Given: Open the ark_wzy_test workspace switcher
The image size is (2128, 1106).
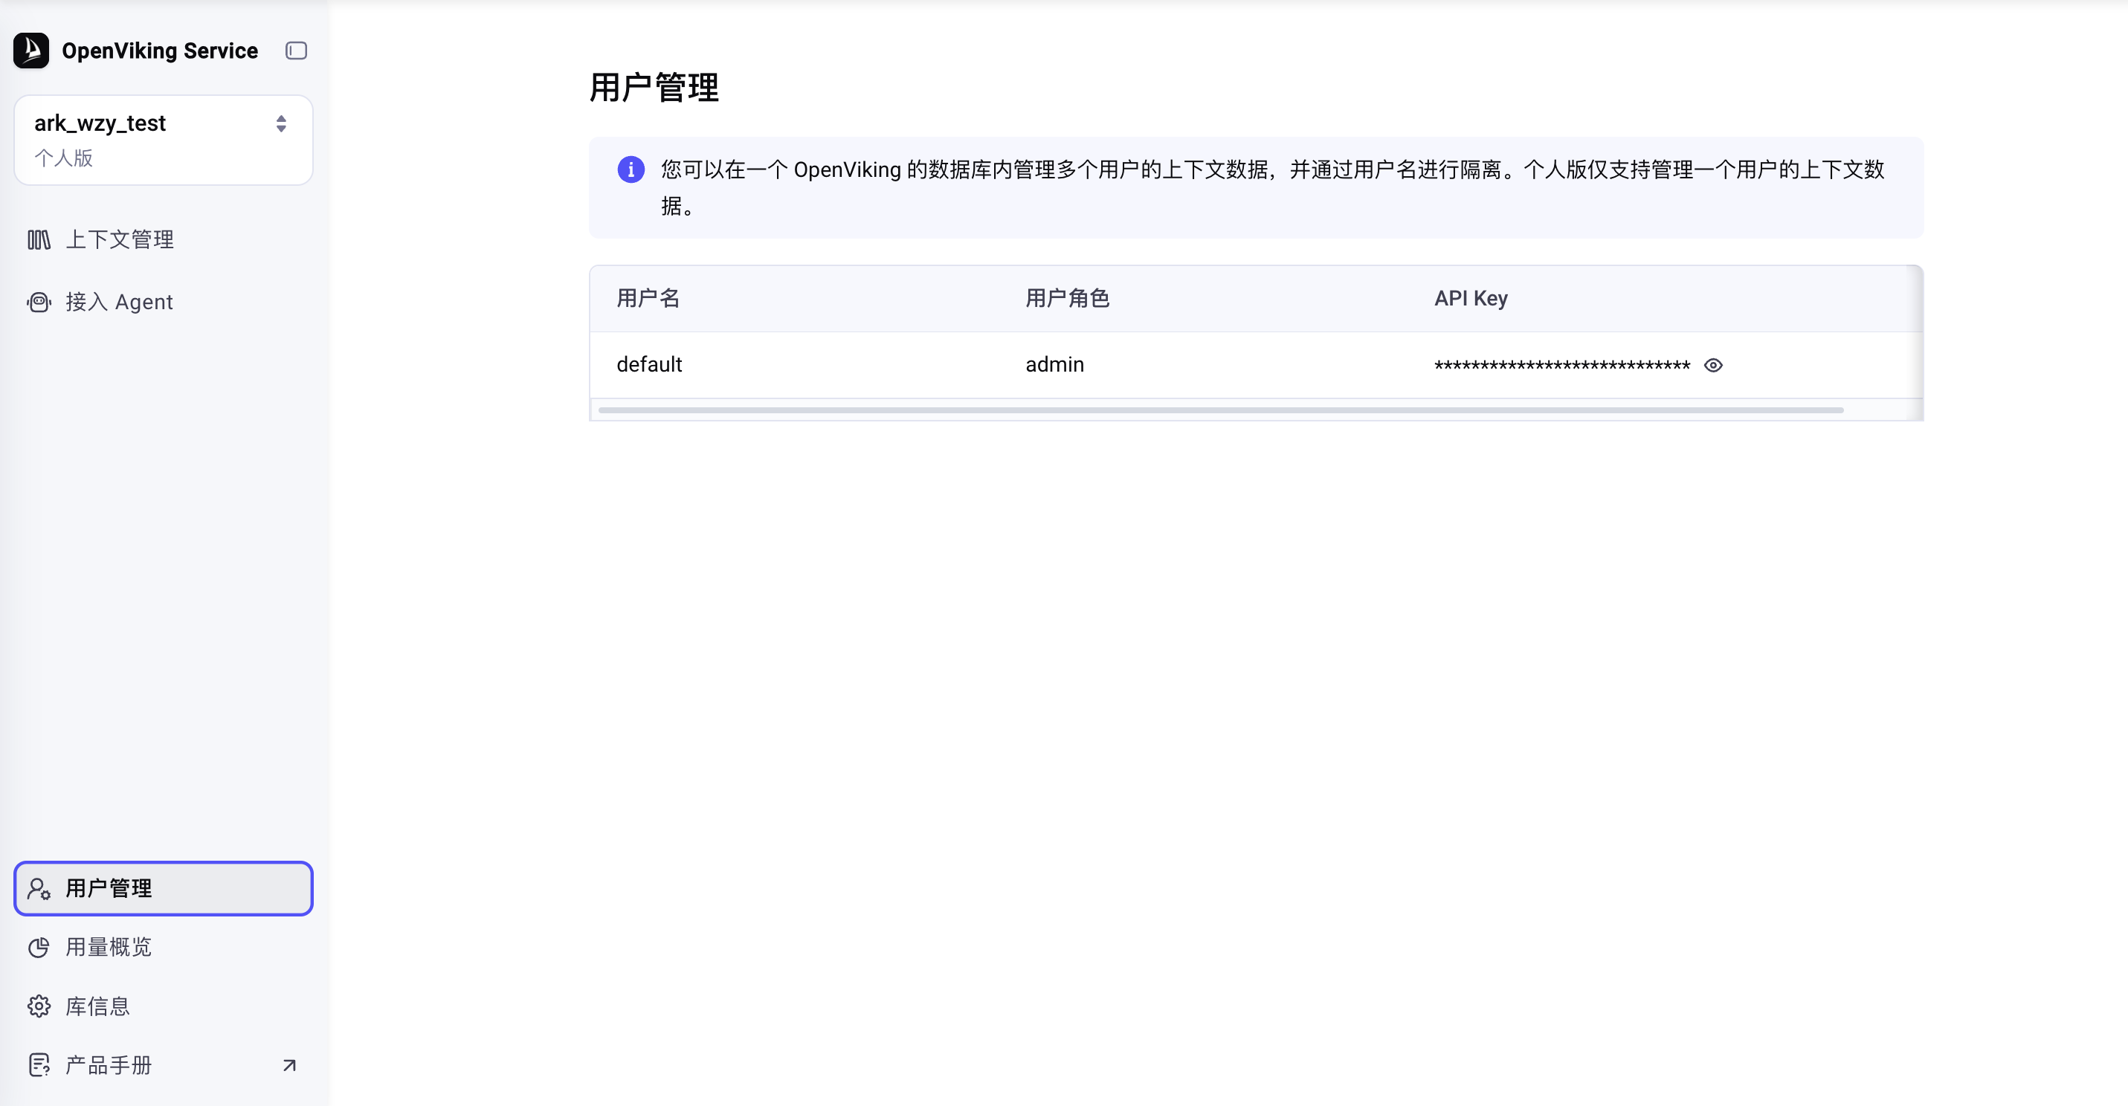Looking at the screenshot, I should coord(164,140).
